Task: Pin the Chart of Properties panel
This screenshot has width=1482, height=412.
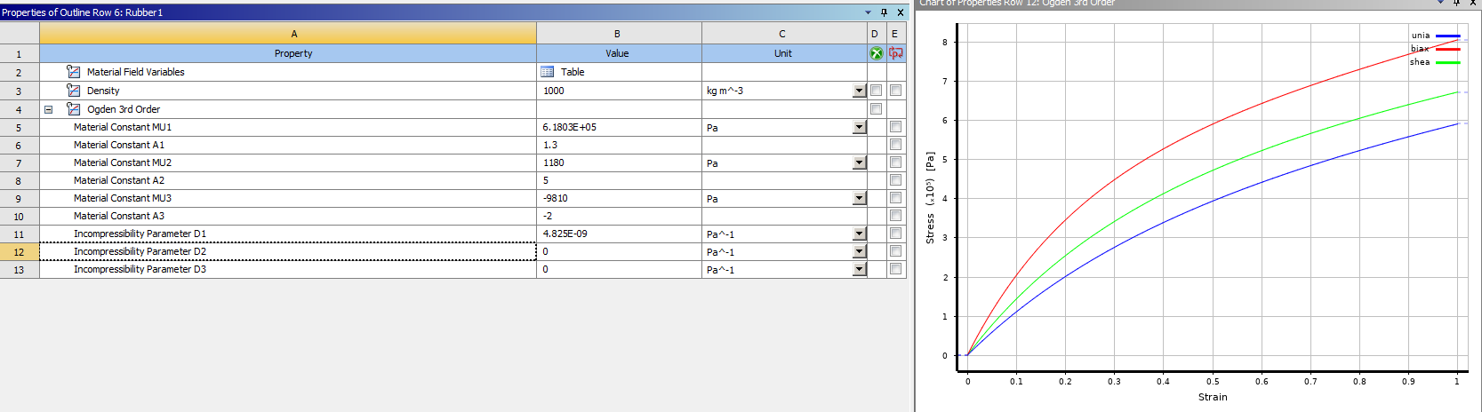Action: tap(1456, 4)
